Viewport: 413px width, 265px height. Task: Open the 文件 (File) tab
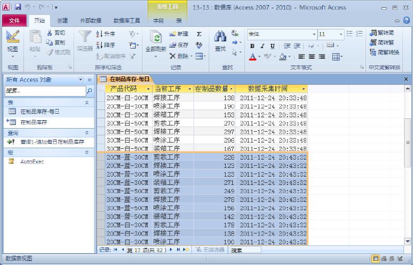pyautogui.click(x=14, y=21)
